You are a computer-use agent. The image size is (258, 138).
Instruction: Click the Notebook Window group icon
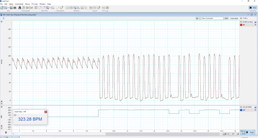coord(86,8)
